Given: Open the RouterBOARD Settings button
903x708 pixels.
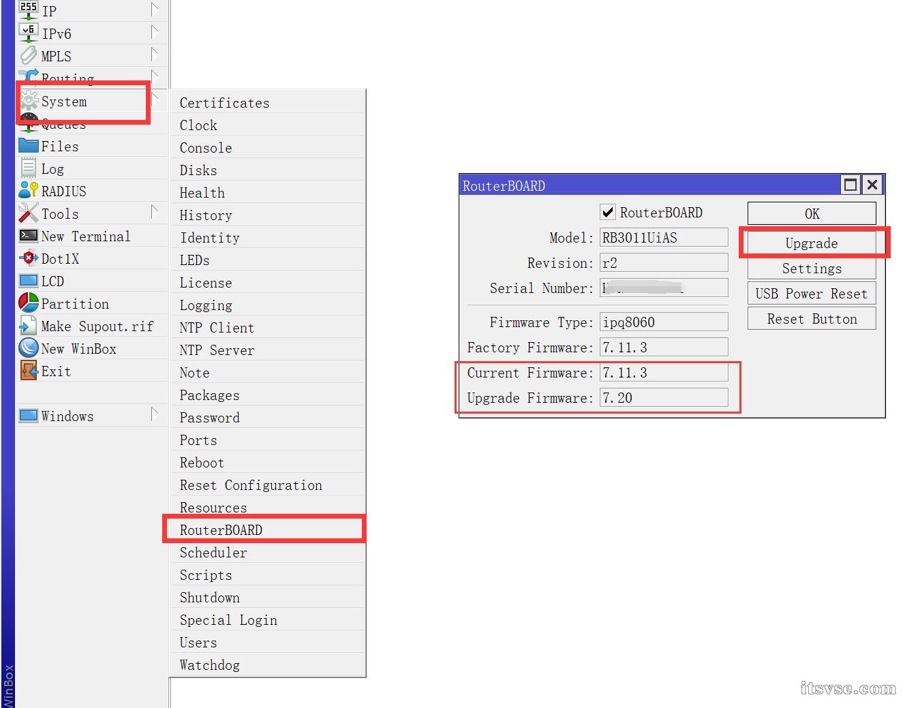Looking at the screenshot, I should pyautogui.click(x=812, y=268).
